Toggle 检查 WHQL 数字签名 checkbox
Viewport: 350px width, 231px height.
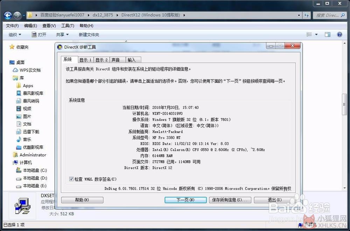point(71,179)
